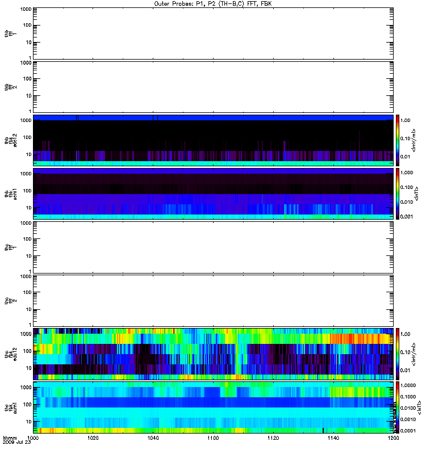Select the thb fbk scm1 color bar

pos(398,194)
